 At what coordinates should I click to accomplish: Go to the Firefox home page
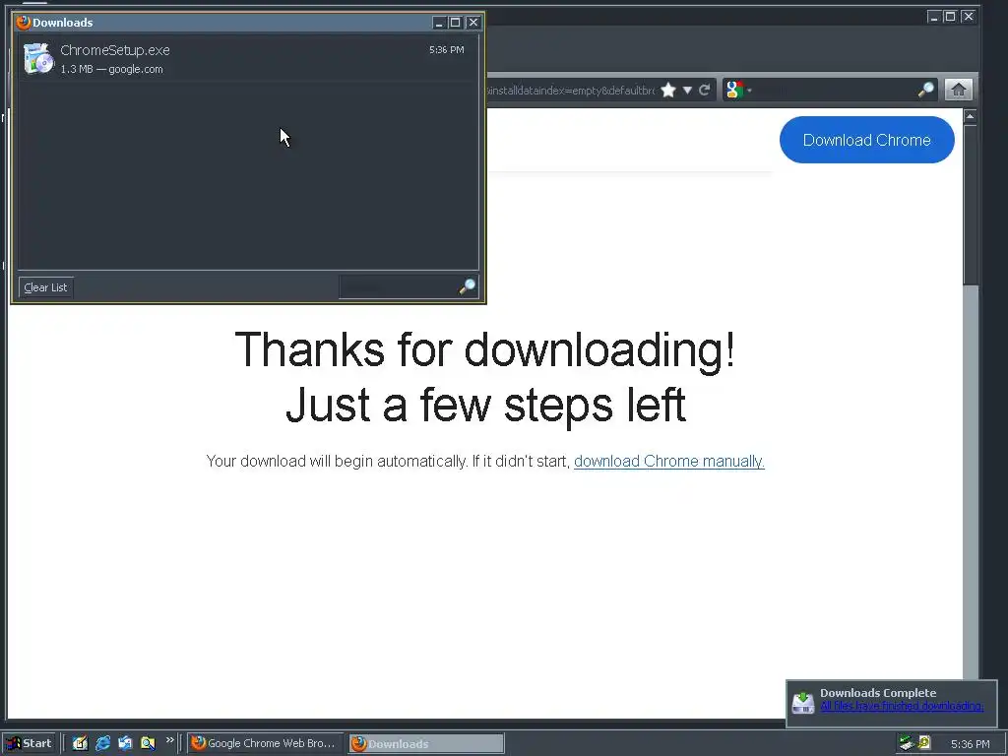959,90
